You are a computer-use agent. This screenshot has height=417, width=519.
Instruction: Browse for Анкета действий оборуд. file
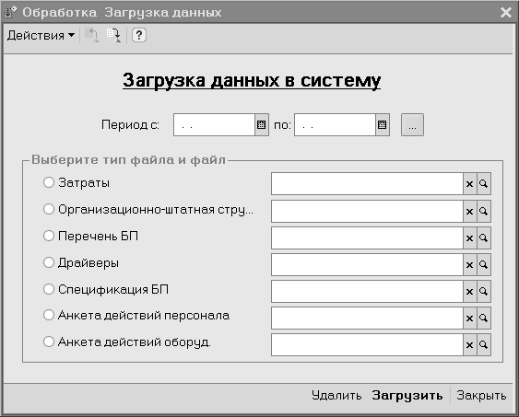pos(484,344)
